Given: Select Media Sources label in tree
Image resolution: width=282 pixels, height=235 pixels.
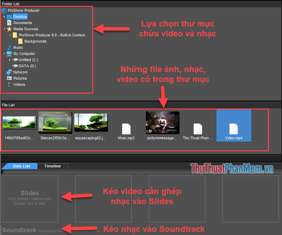Looking at the screenshot, I should tap(26, 29).
